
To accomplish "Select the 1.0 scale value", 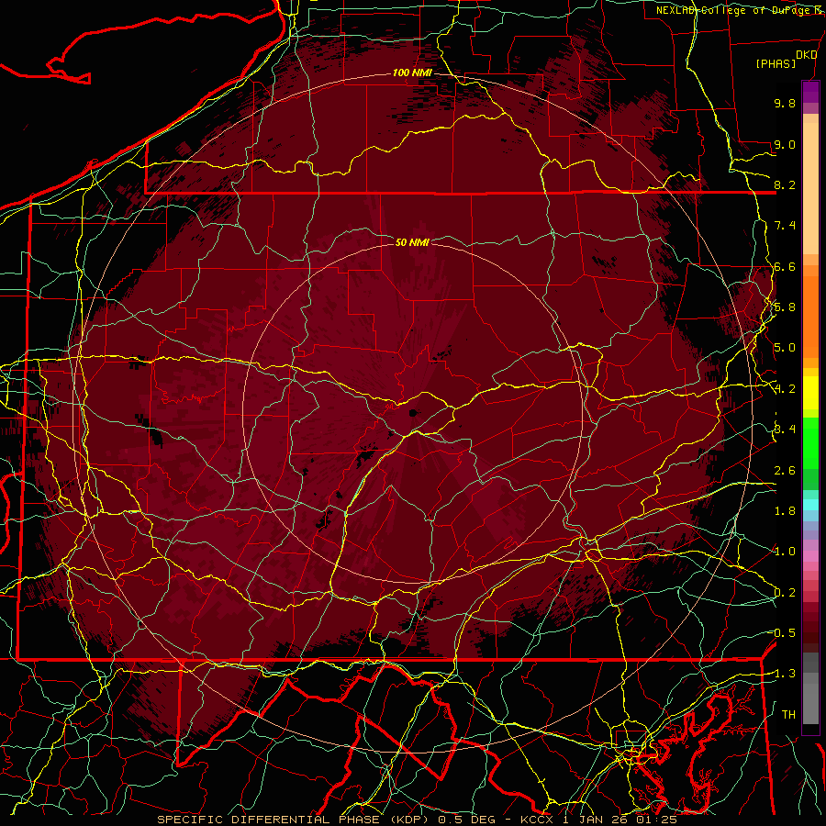I will tap(785, 552).
